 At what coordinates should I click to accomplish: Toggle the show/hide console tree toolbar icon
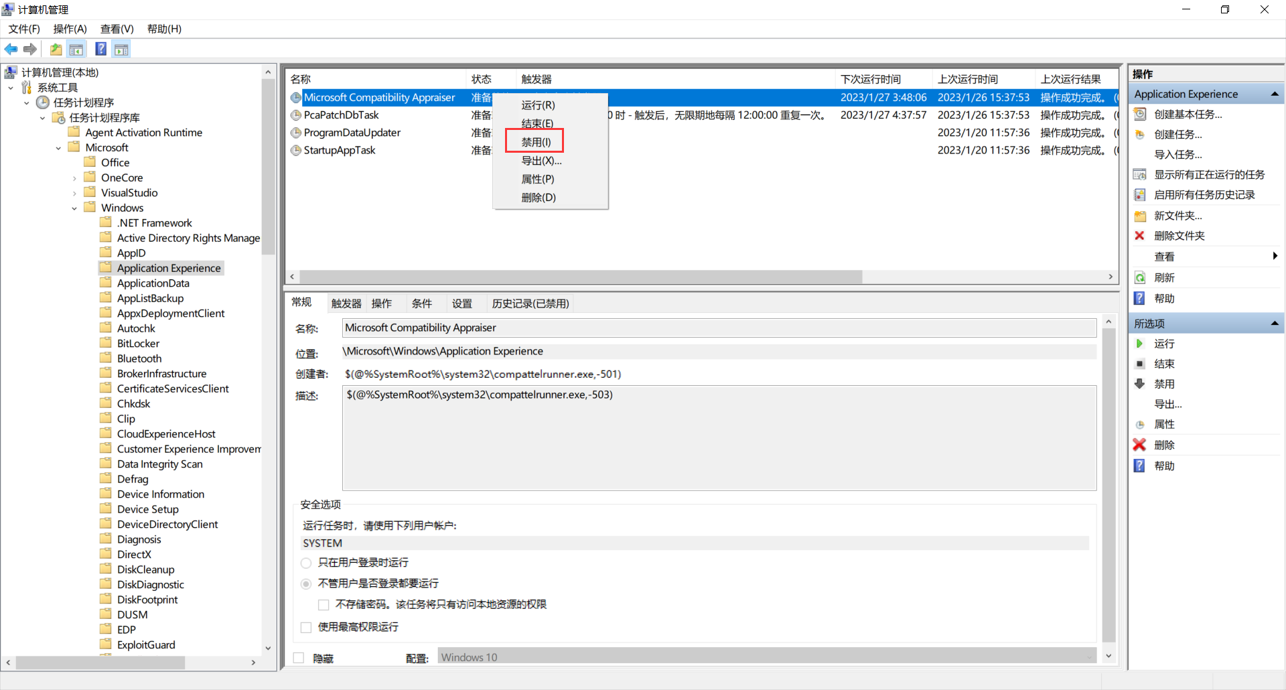point(76,49)
